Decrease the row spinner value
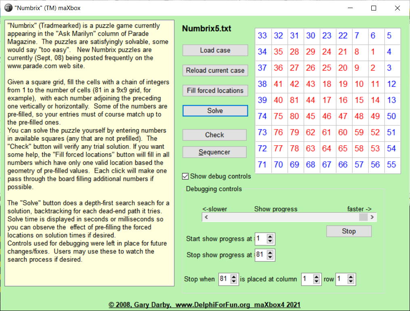 click(351, 282)
